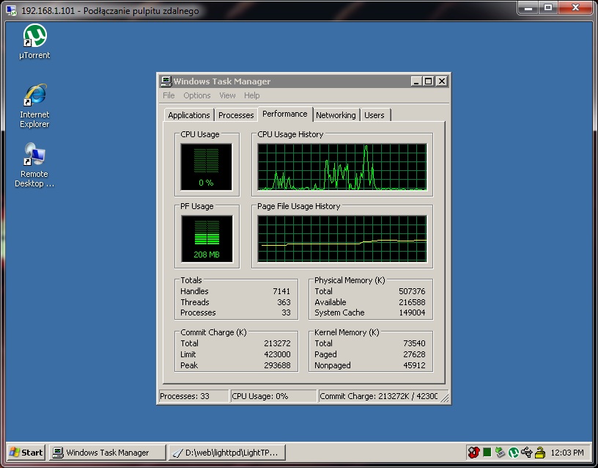
Task: Click the Safely Remove Hardware tray icon
Action: (x=500, y=453)
